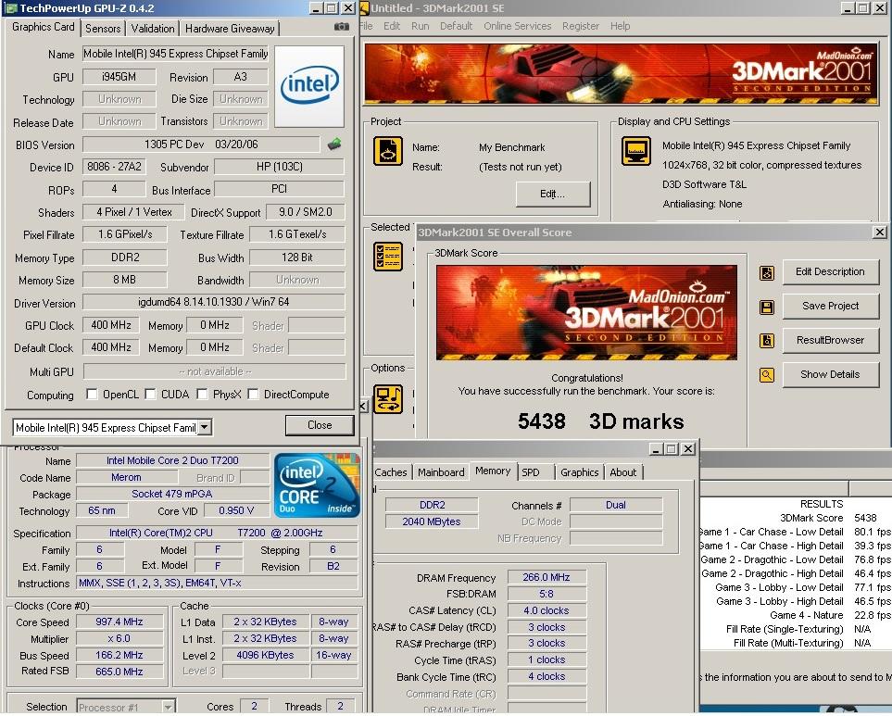The image size is (892, 716).
Task: Click the Driver Version field
Action: [214, 302]
